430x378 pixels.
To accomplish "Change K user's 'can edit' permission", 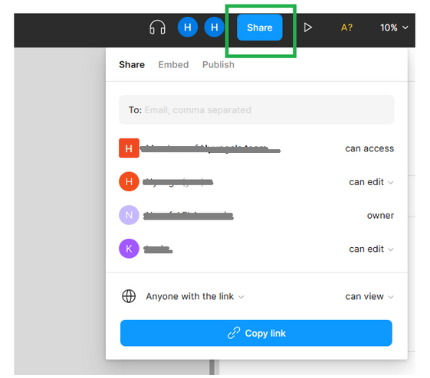I will pos(371,249).
